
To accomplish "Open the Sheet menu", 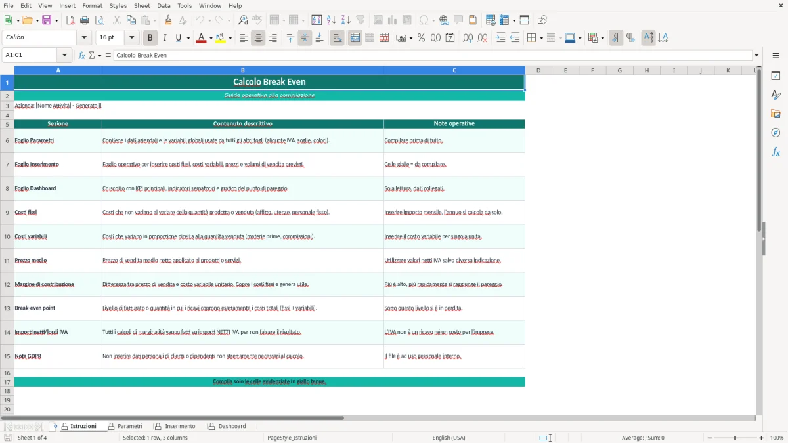I will click(142, 5).
